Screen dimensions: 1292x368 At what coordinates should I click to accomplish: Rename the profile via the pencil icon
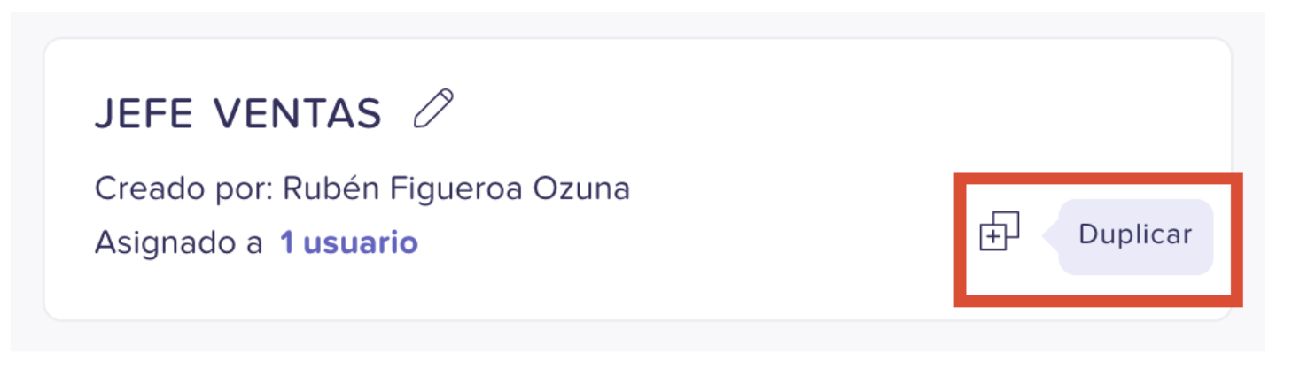pos(434,109)
